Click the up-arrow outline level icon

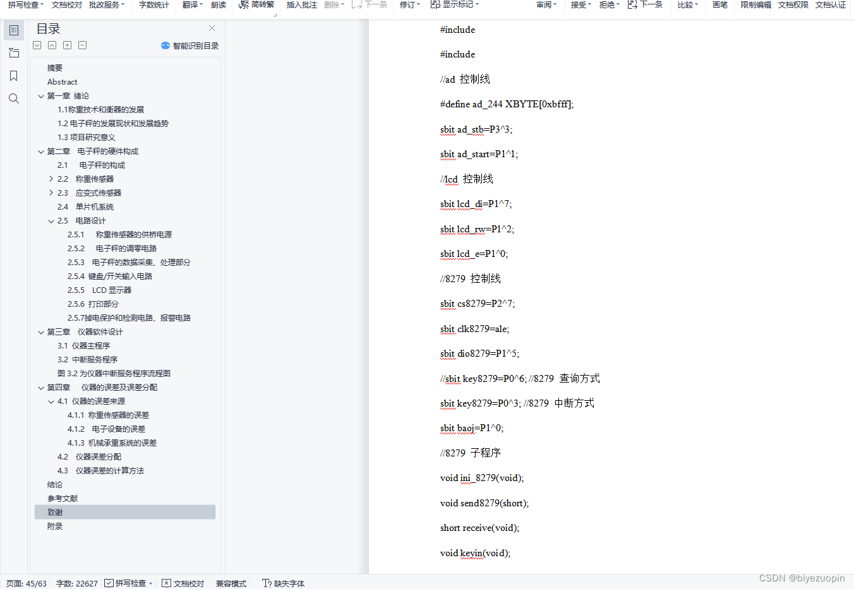[x=52, y=45]
